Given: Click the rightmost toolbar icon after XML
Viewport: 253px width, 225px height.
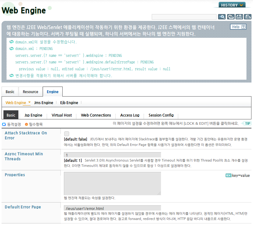Looking at the screenshot, I should tap(248, 17).
